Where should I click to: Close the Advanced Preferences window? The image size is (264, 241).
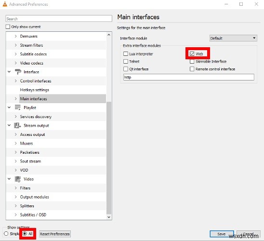(x=256, y=4)
